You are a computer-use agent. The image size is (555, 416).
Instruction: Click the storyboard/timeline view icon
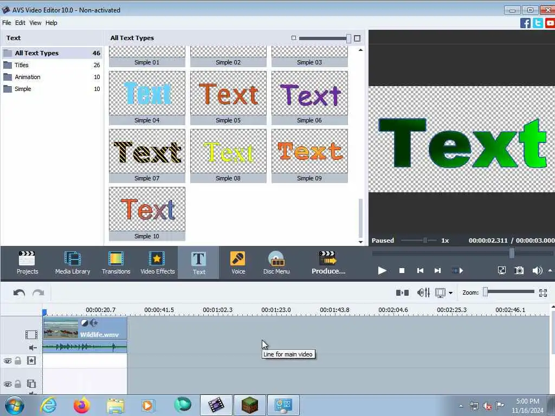click(x=440, y=292)
